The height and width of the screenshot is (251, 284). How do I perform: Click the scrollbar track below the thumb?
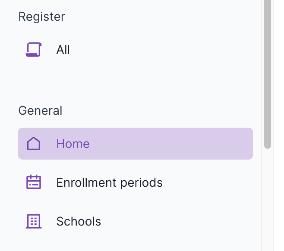tap(268, 198)
